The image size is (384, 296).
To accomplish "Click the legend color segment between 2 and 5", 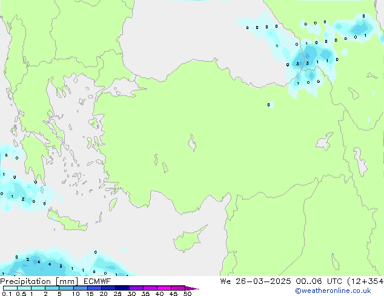I will [52, 288].
